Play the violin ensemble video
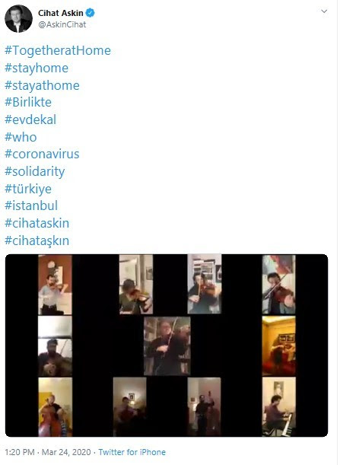340x465 pixels. click(167, 346)
